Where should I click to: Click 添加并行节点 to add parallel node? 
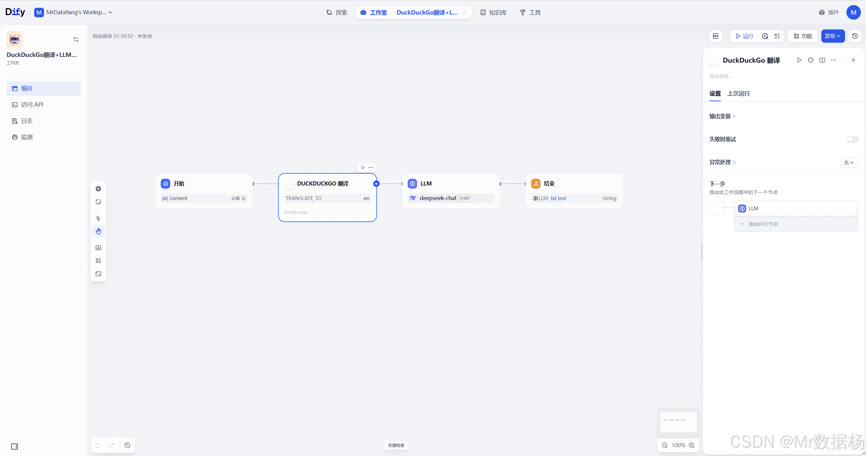pos(763,224)
